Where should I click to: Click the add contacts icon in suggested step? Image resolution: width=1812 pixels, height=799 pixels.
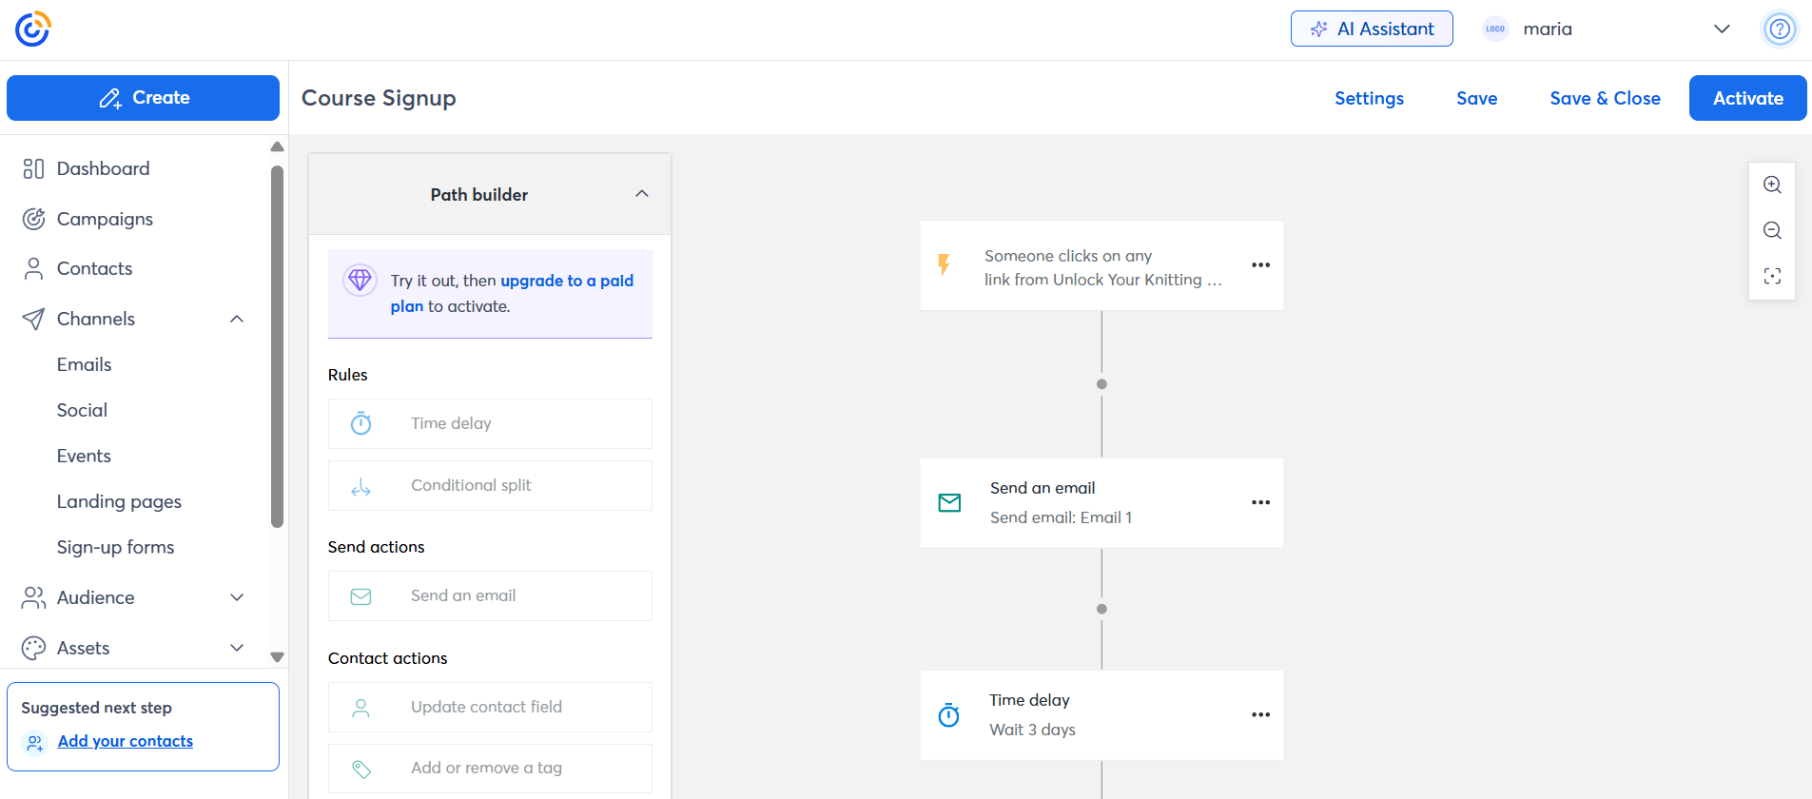(34, 742)
